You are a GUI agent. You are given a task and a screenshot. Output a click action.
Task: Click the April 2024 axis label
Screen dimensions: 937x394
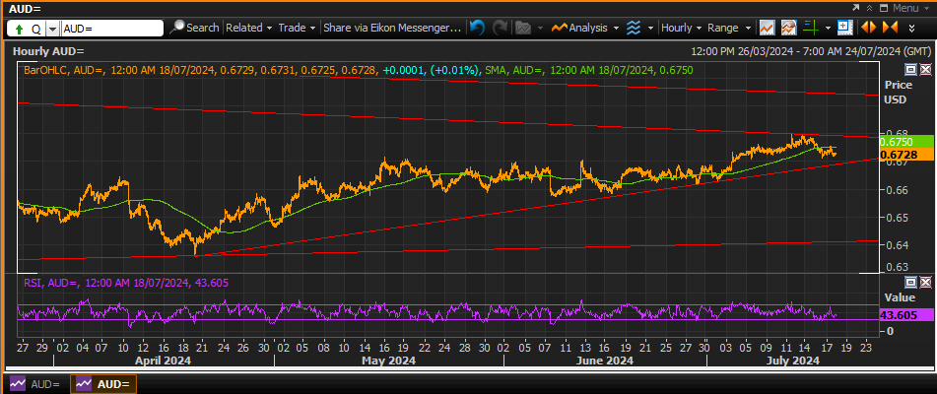coord(163,361)
